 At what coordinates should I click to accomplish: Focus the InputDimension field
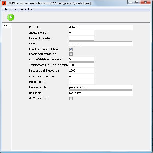[81, 33]
